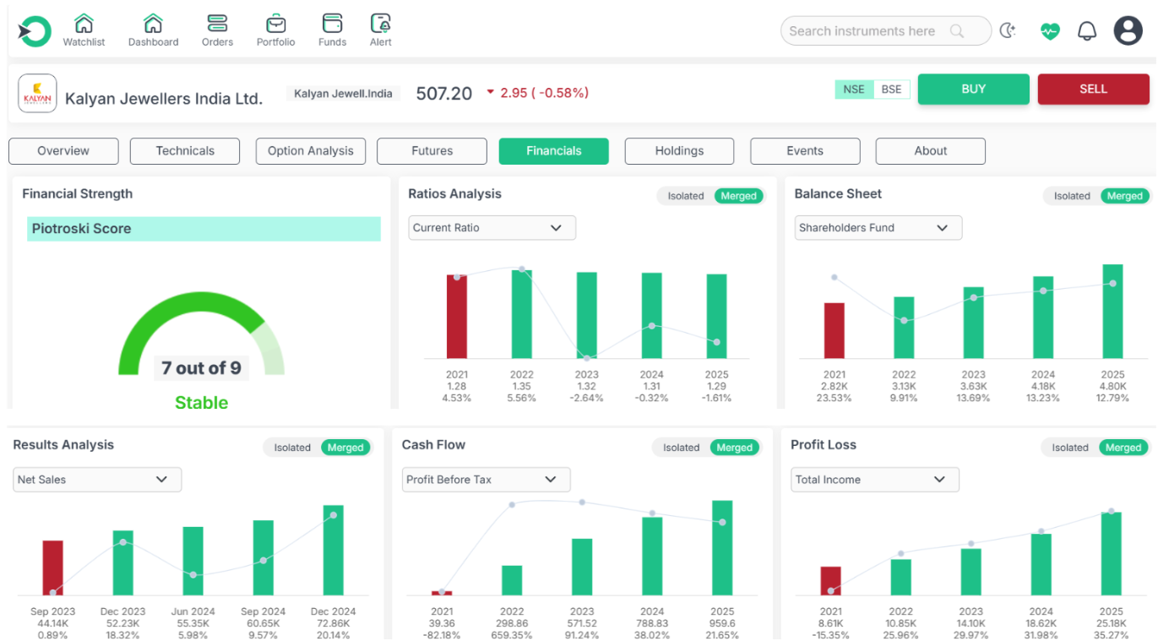Open the Funds wallet icon

click(x=332, y=24)
